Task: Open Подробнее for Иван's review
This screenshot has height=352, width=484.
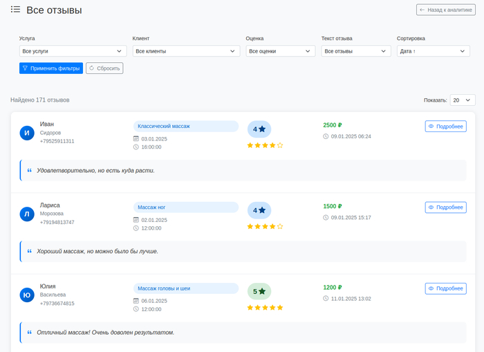Action: coord(445,127)
